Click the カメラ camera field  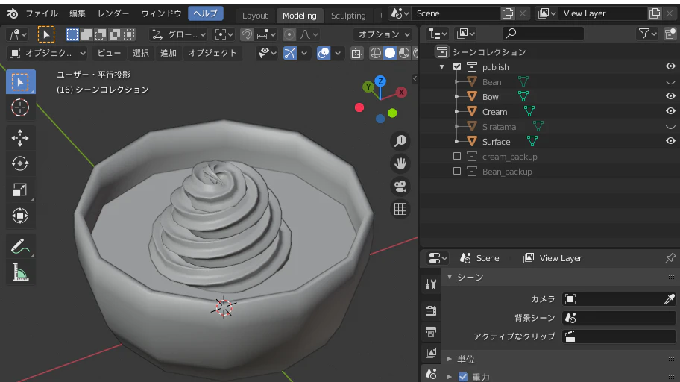click(x=620, y=299)
